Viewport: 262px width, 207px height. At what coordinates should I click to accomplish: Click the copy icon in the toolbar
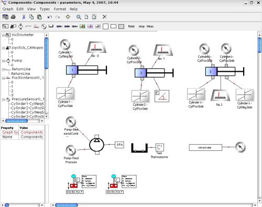click(x=31, y=17)
